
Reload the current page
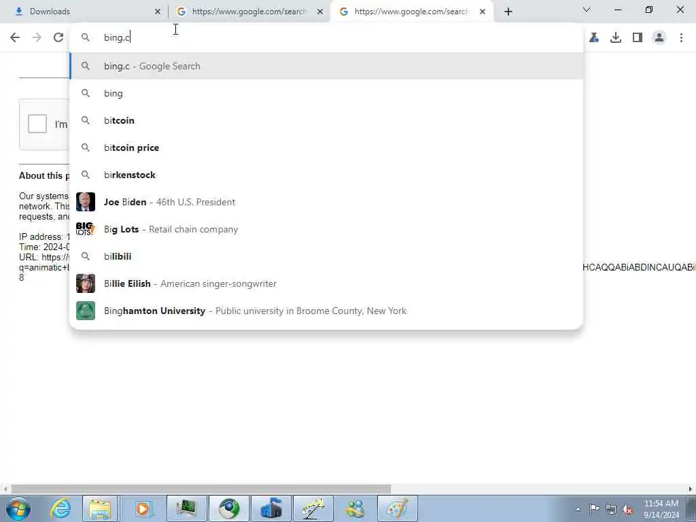pyautogui.click(x=58, y=38)
